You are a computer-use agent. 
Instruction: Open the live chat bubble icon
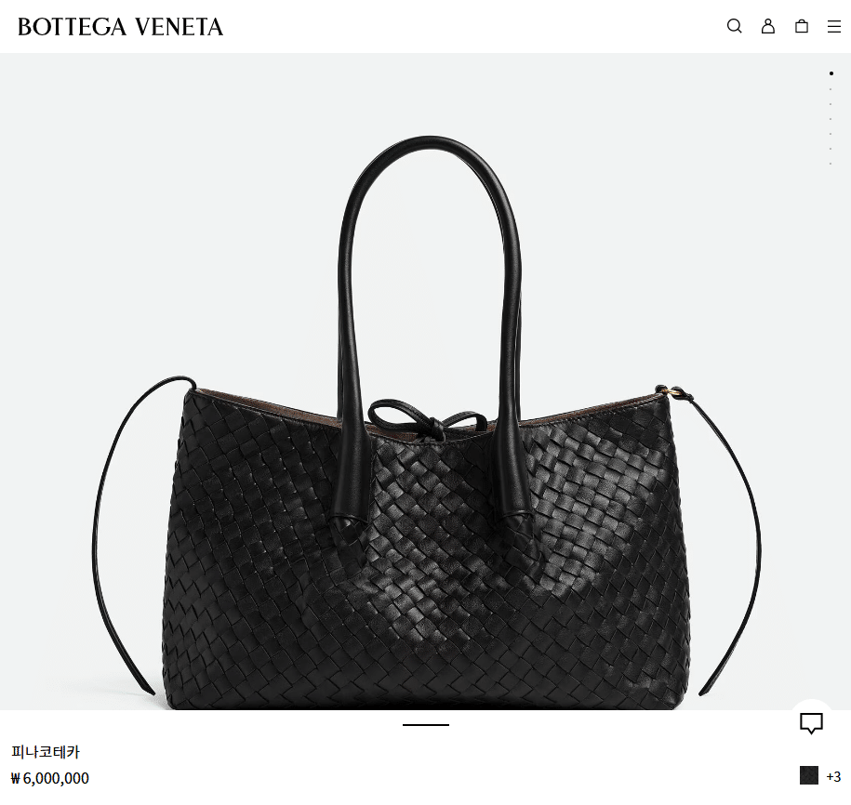(811, 723)
